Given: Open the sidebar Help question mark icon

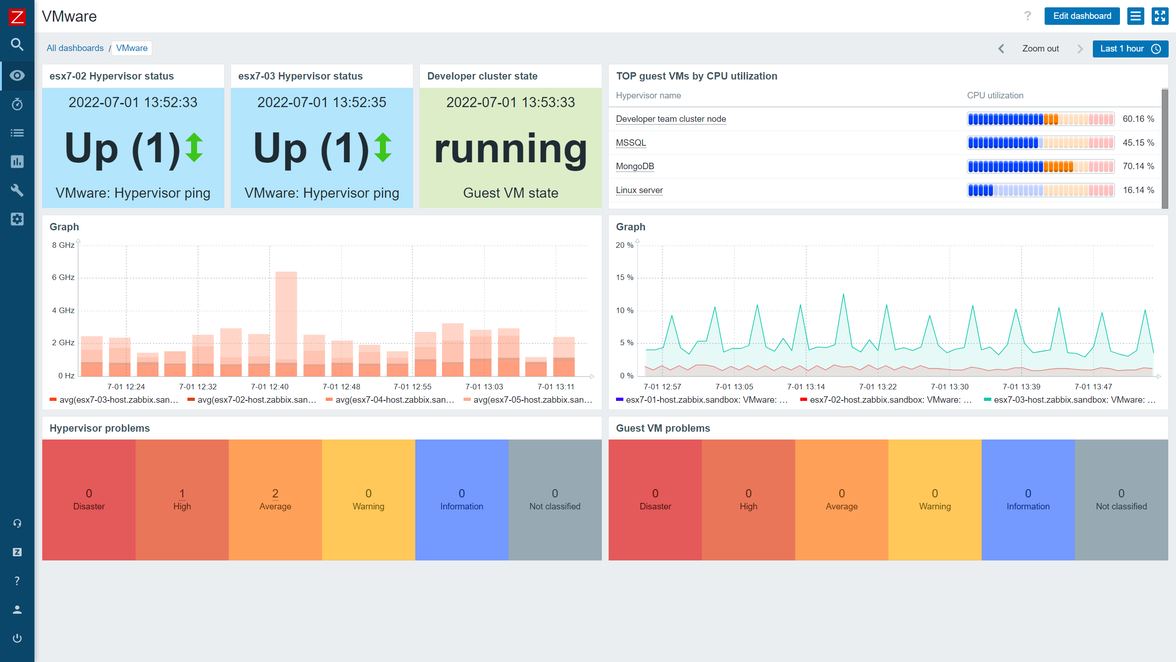Looking at the screenshot, I should pos(17,581).
